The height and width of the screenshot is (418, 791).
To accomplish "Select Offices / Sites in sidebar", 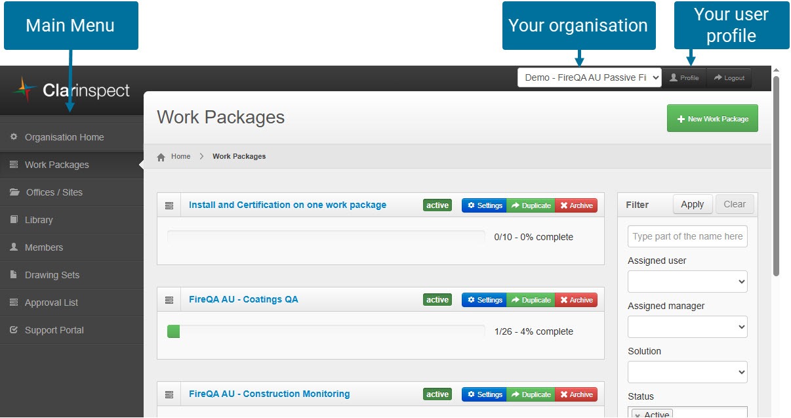I will 54,192.
